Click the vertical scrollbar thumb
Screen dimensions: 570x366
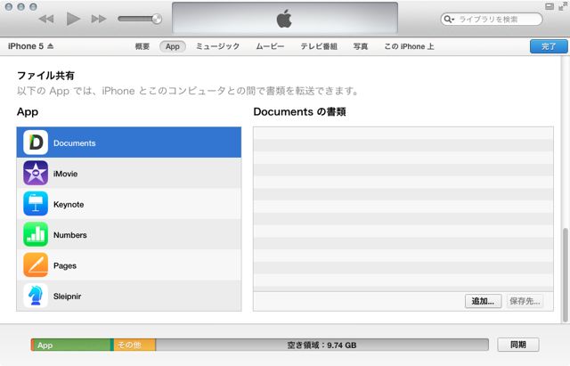[x=566, y=275]
